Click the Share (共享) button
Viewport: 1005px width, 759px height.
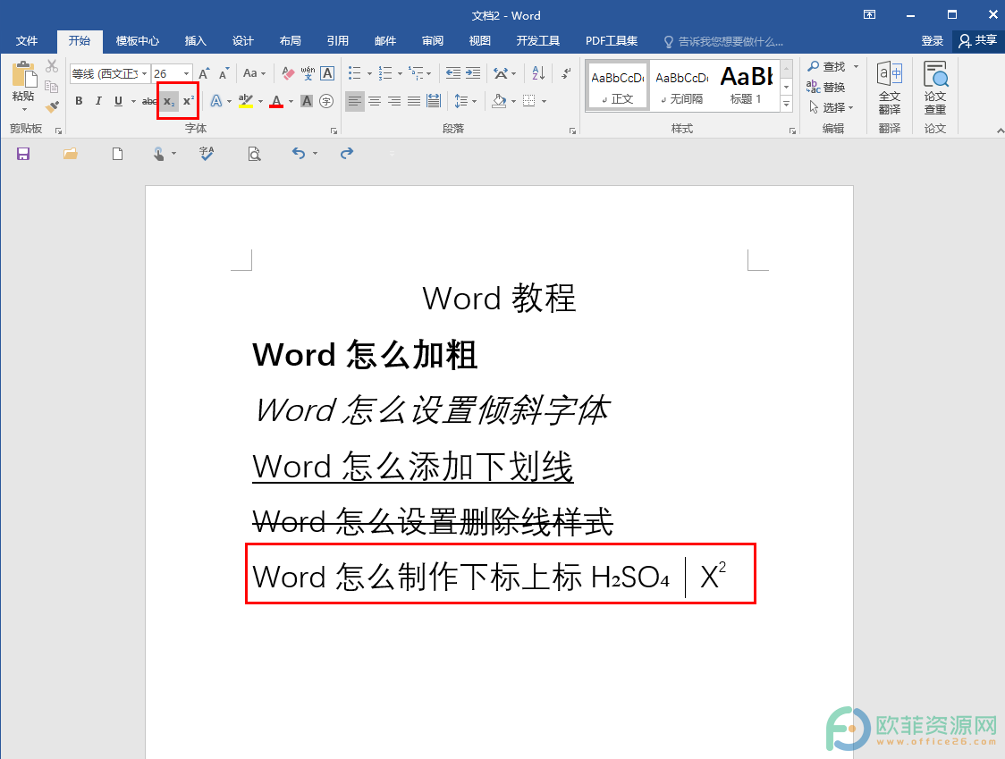click(x=978, y=40)
